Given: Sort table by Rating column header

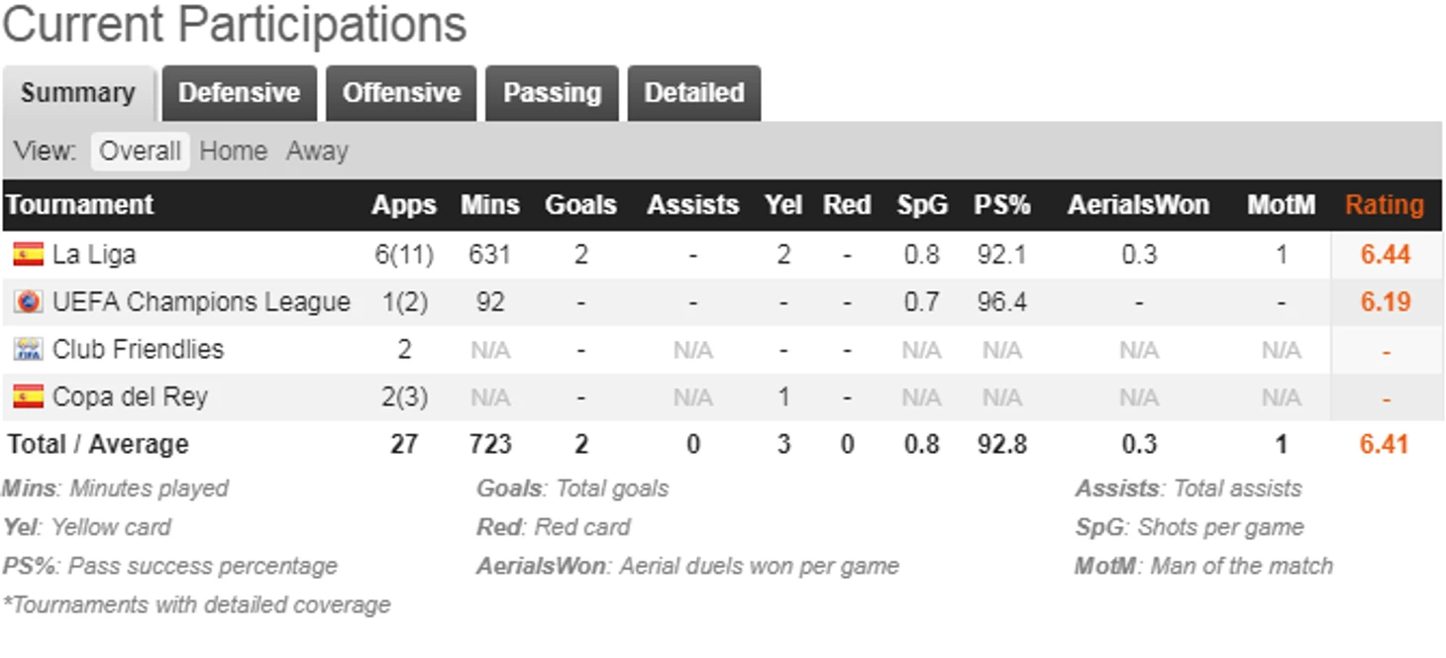Looking at the screenshot, I should (x=1384, y=205).
